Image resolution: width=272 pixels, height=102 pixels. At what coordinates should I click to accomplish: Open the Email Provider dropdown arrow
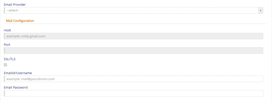[x=260, y=11]
